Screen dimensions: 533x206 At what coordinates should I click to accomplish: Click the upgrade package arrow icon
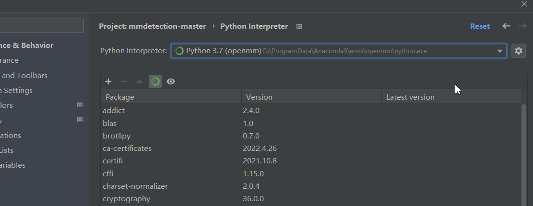140,81
